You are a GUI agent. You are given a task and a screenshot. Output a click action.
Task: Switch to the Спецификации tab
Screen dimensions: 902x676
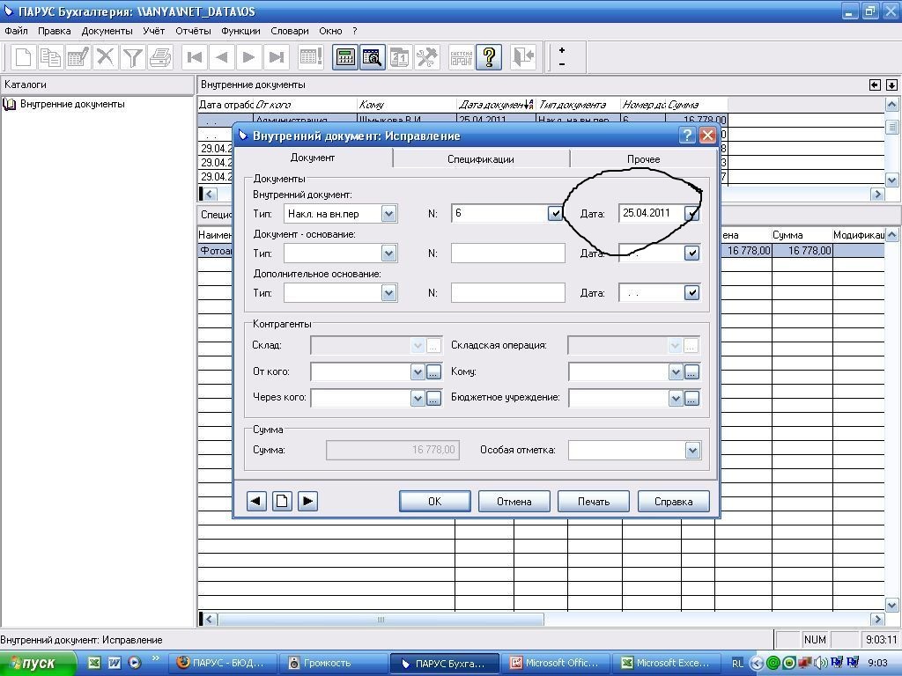click(480, 159)
